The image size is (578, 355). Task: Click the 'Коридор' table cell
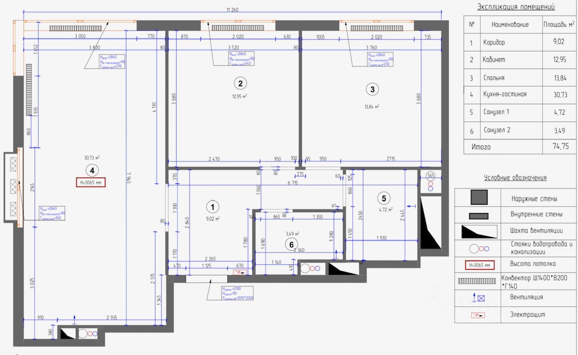(x=494, y=42)
